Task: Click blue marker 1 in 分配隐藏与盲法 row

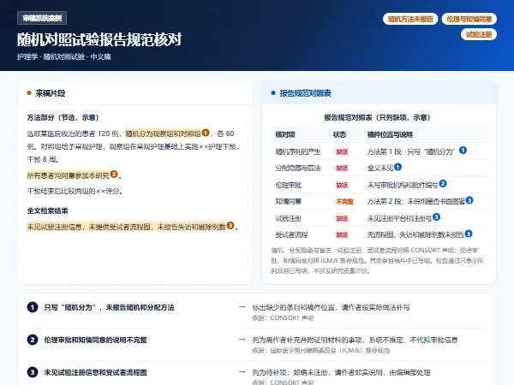Action: click(x=397, y=167)
